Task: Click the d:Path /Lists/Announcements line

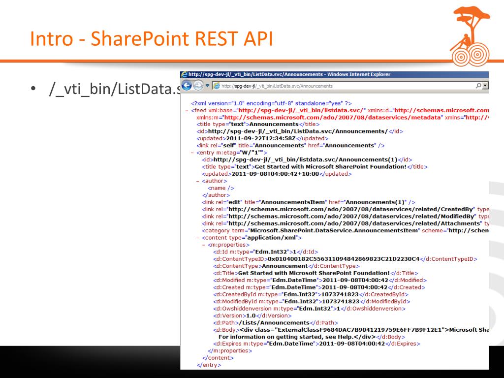Action: [x=276, y=323]
